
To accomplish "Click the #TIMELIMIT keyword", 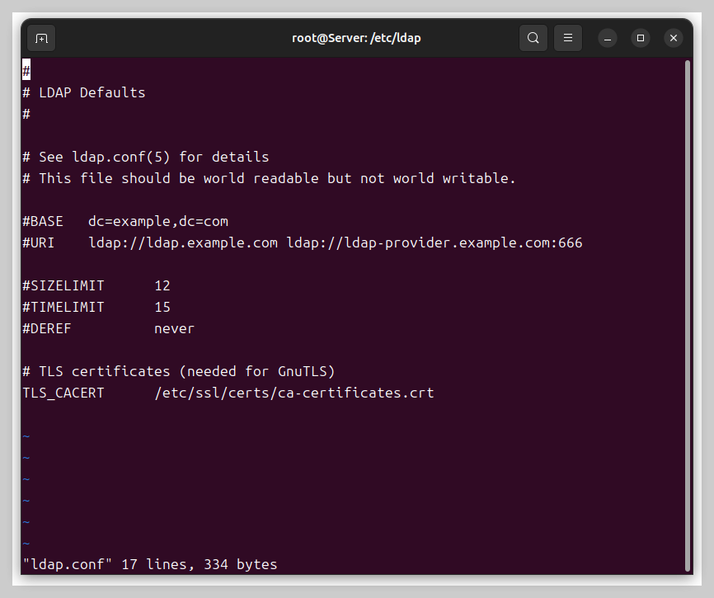I will pos(63,307).
